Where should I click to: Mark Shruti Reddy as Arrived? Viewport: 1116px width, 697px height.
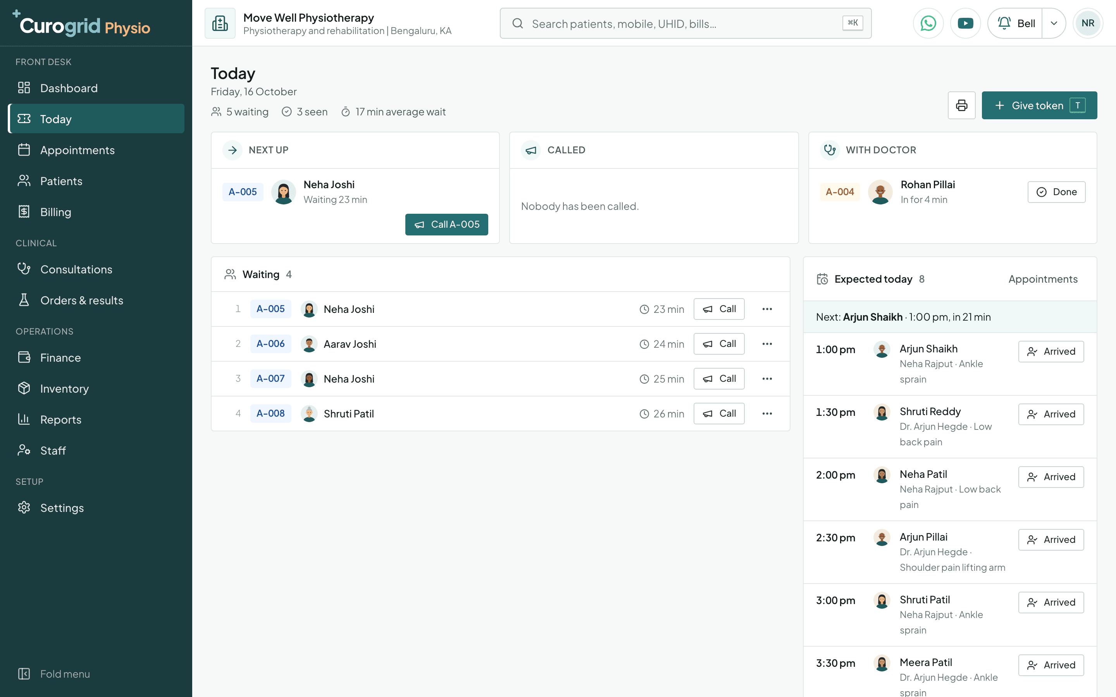pos(1051,414)
